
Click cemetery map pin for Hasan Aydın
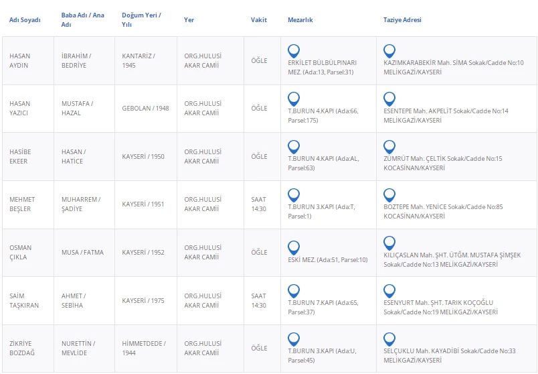[293, 51]
